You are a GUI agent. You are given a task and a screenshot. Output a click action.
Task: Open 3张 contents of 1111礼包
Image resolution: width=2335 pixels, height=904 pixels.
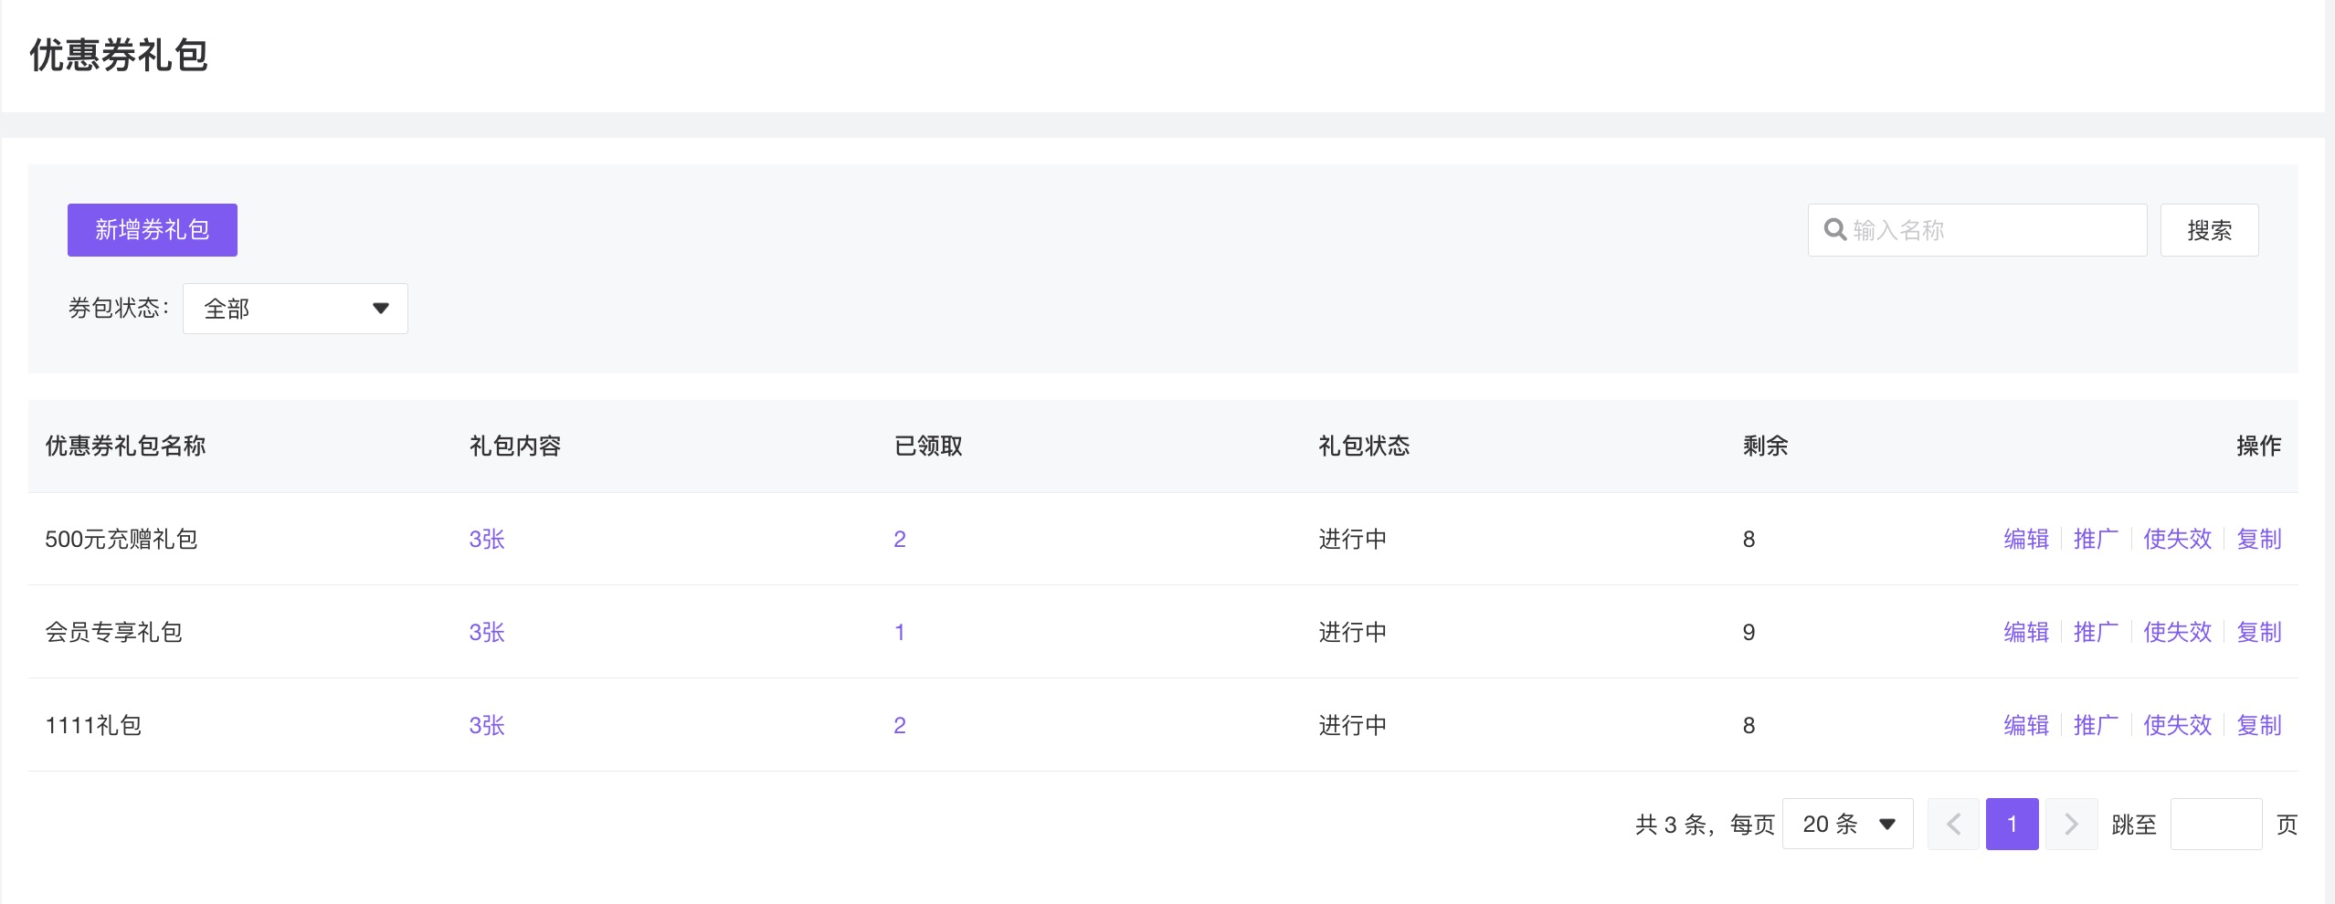click(487, 726)
